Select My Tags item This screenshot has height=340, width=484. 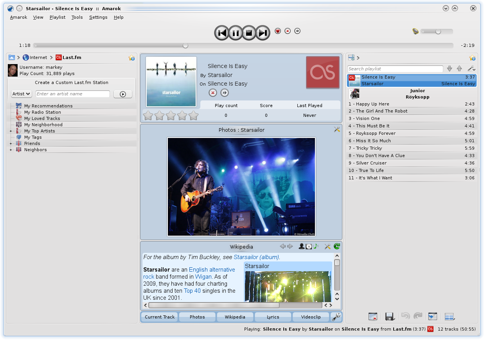(x=33, y=137)
